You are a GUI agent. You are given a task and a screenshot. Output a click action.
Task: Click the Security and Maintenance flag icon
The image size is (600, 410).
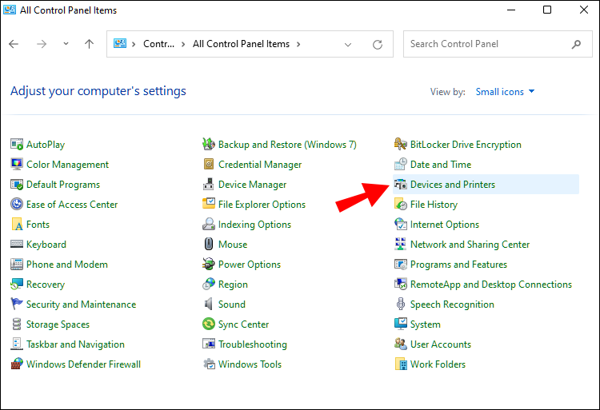pyautogui.click(x=17, y=305)
